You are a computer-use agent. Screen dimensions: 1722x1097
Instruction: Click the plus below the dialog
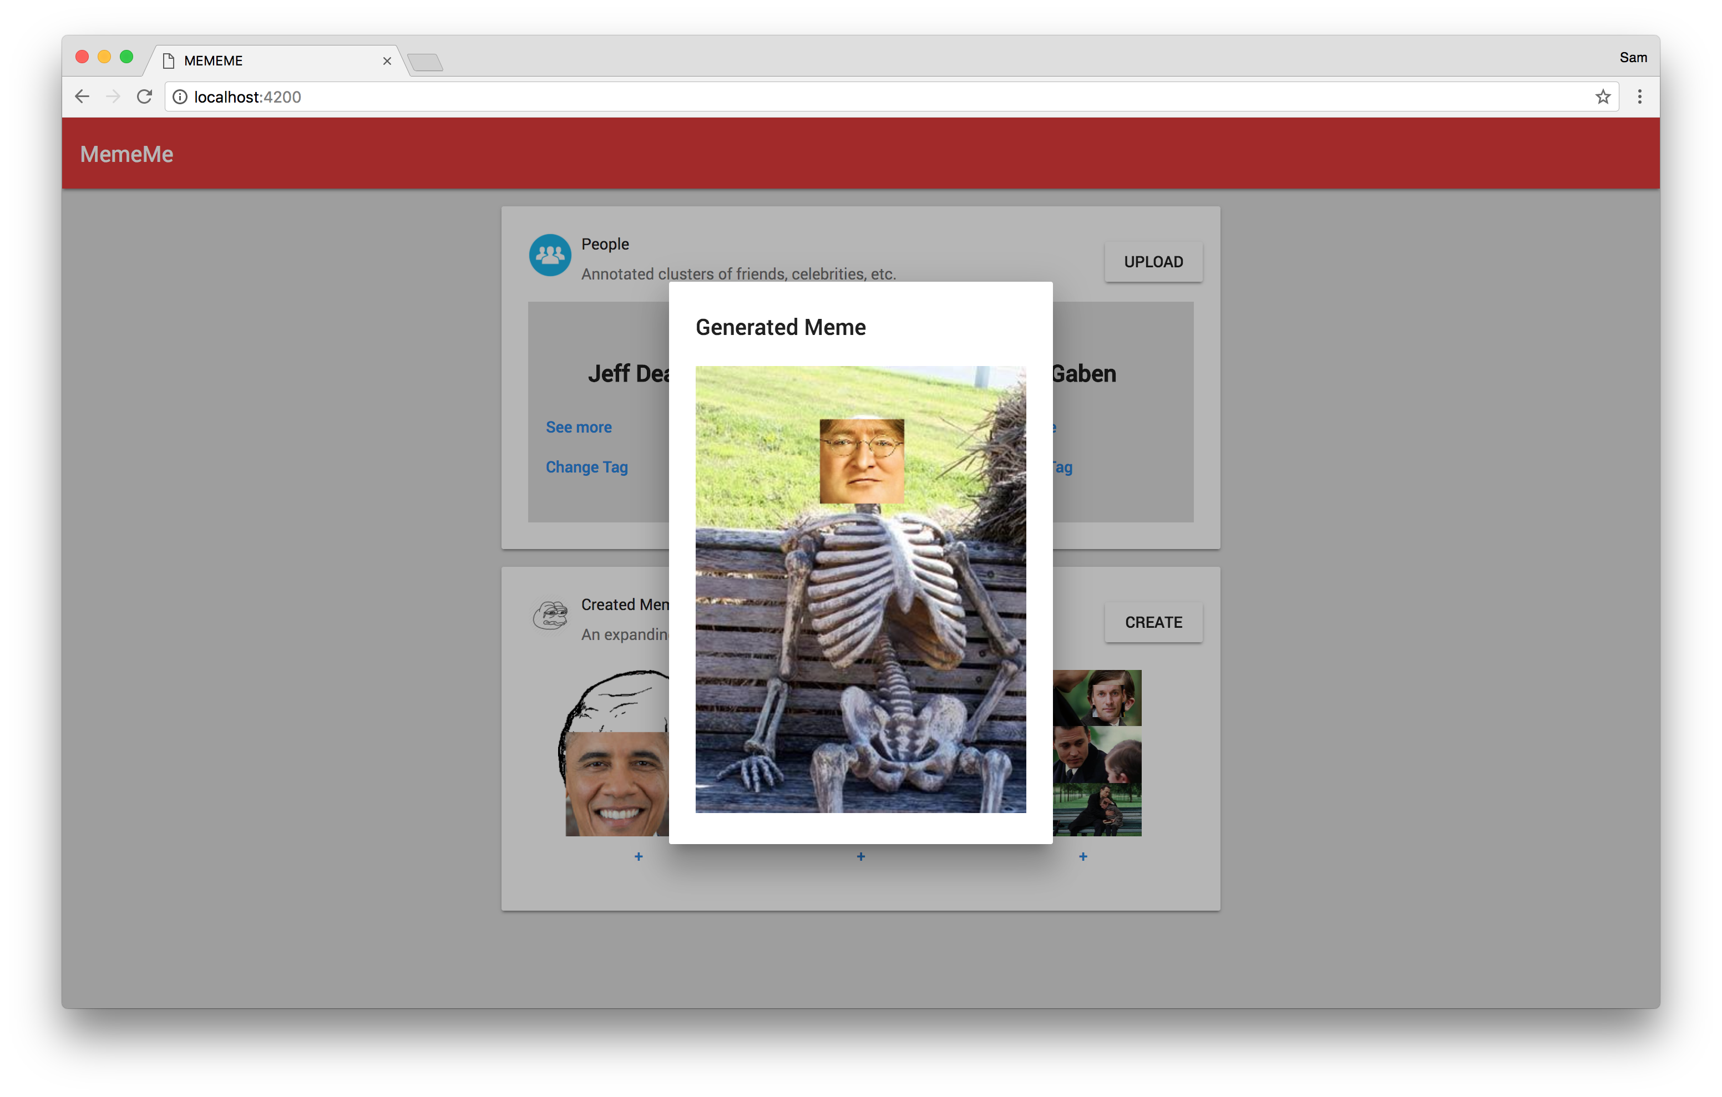point(861,856)
